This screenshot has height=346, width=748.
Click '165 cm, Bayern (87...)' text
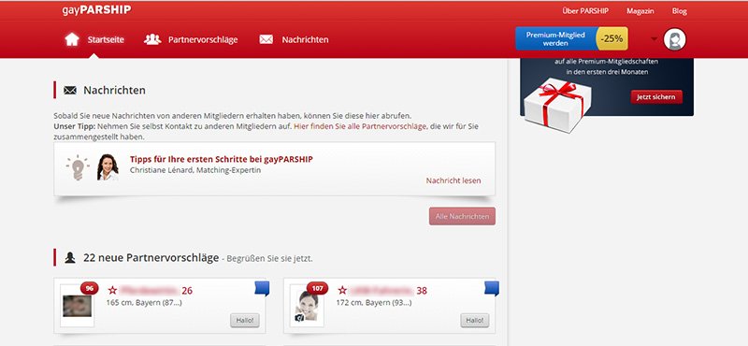coord(144,303)
